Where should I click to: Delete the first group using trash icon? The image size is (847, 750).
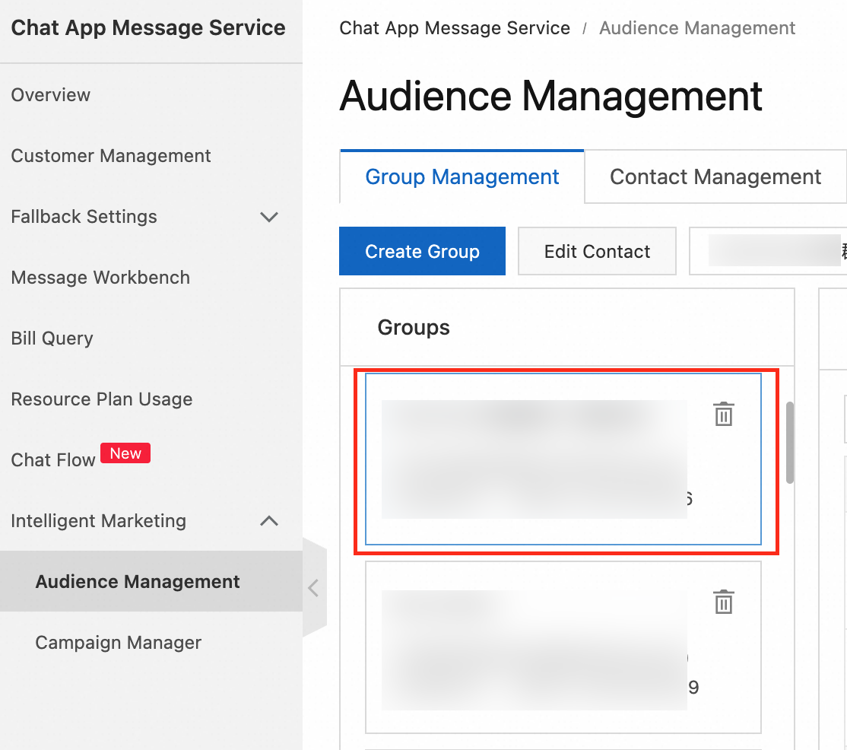tap(723, 415)
